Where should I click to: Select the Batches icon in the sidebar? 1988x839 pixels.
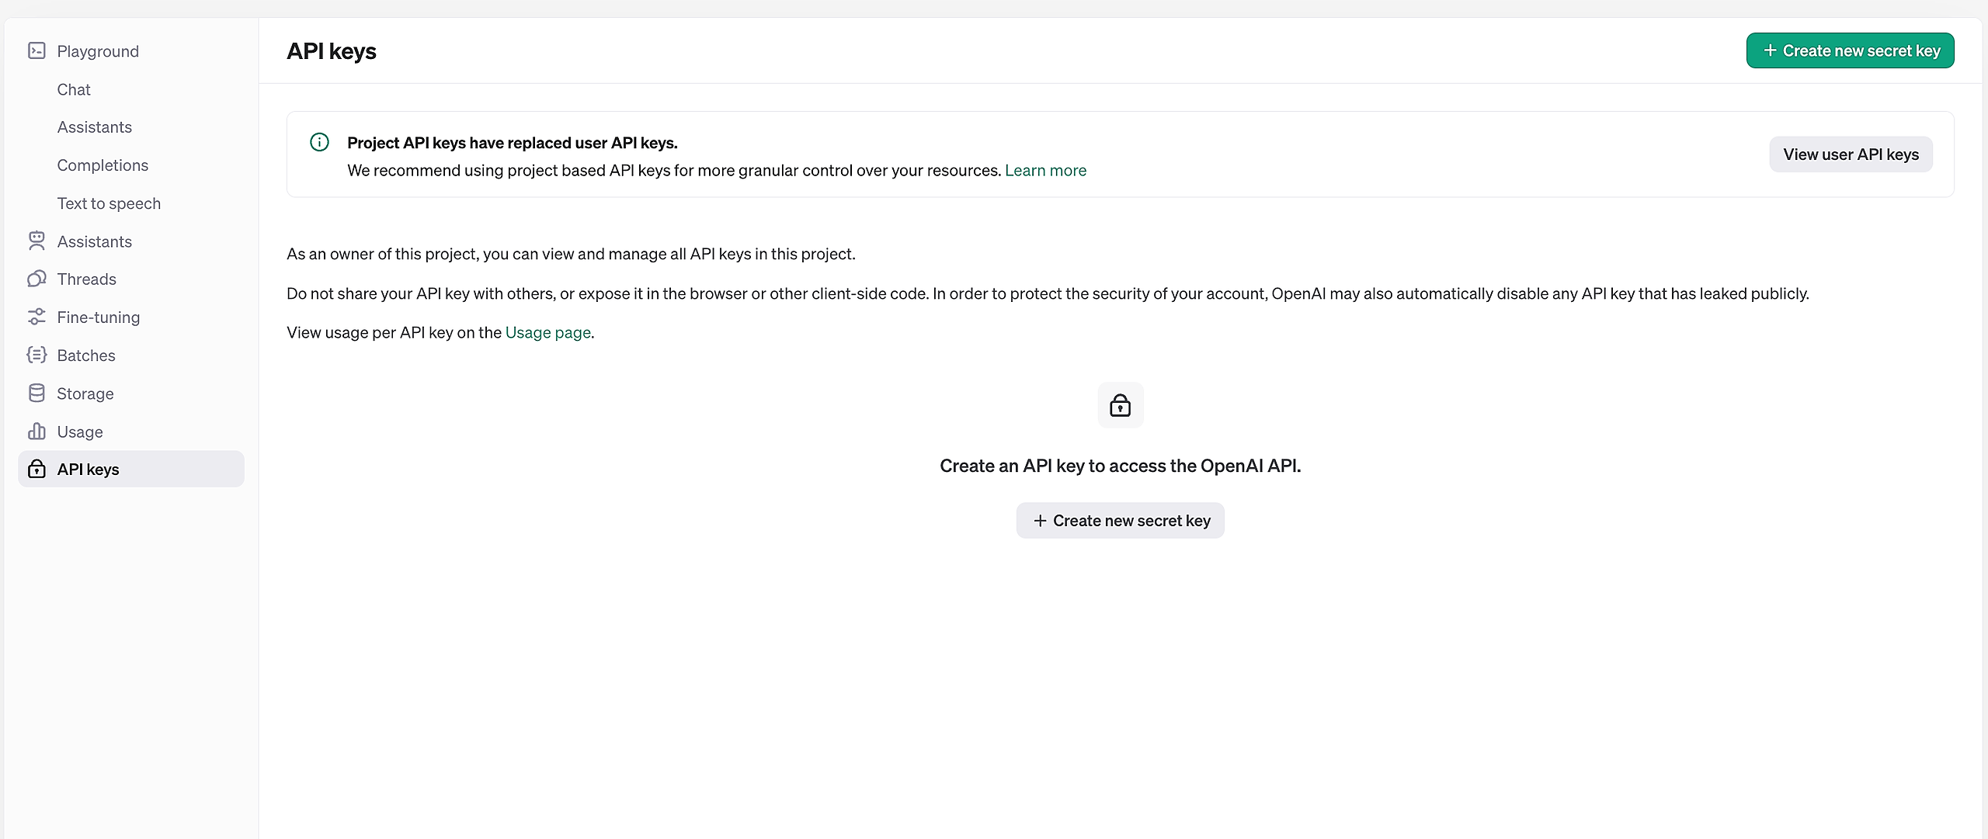[x=36, y=355]
